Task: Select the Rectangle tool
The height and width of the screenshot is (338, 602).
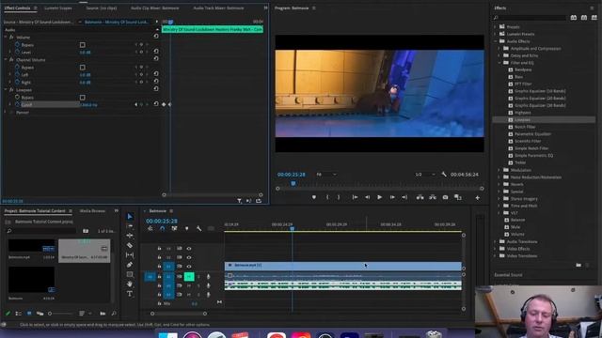Action: coord(130,274)
